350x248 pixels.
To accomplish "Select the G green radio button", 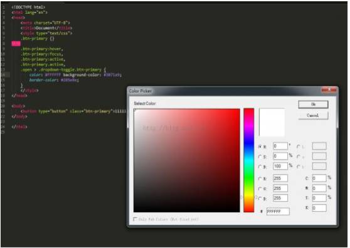I will coord(260,189).
